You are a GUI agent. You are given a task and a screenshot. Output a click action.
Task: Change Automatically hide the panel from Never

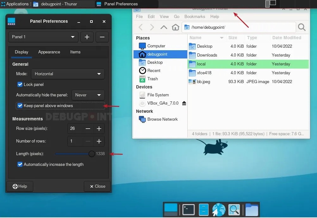pos(88,95)
